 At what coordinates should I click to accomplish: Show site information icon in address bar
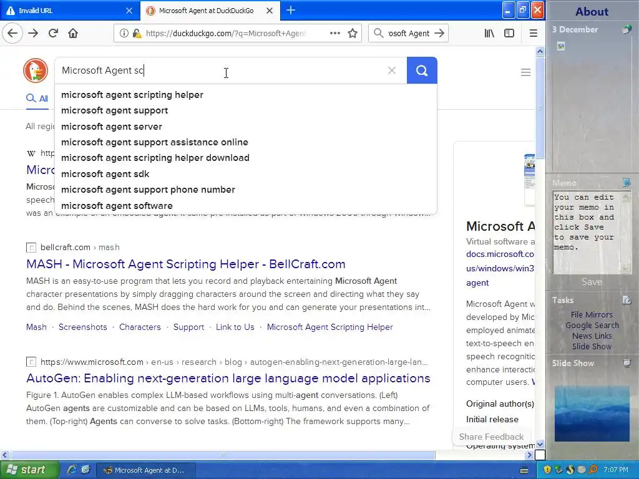point(124,34)
